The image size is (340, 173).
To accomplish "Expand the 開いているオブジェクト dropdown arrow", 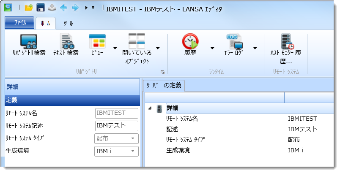I will (x=158, y=48).
